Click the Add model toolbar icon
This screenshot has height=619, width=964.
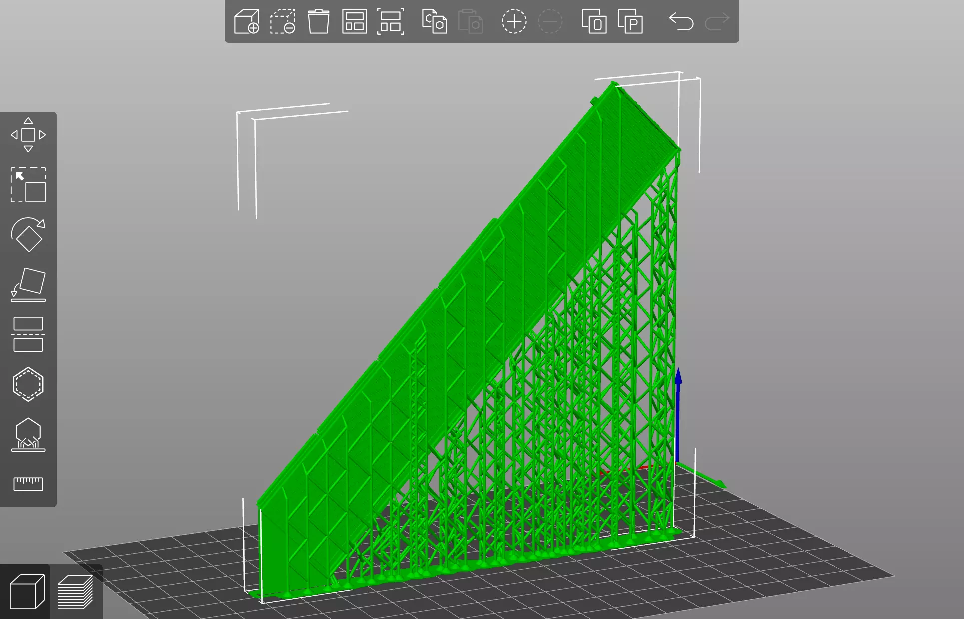point(247,22)
